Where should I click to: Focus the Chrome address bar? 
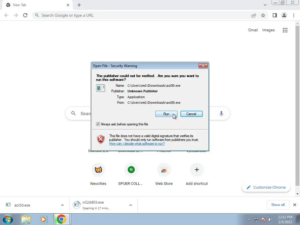[x=142, y=15]
